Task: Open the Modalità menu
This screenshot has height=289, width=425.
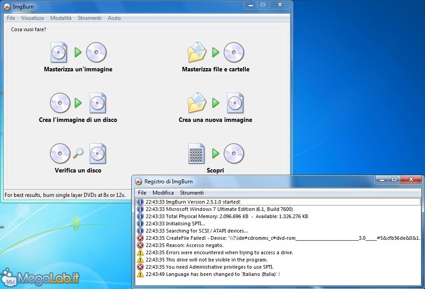Action: 61,18
